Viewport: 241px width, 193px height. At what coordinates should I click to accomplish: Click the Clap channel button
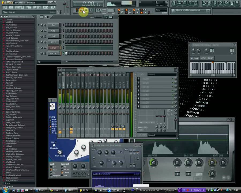[53, 31]
